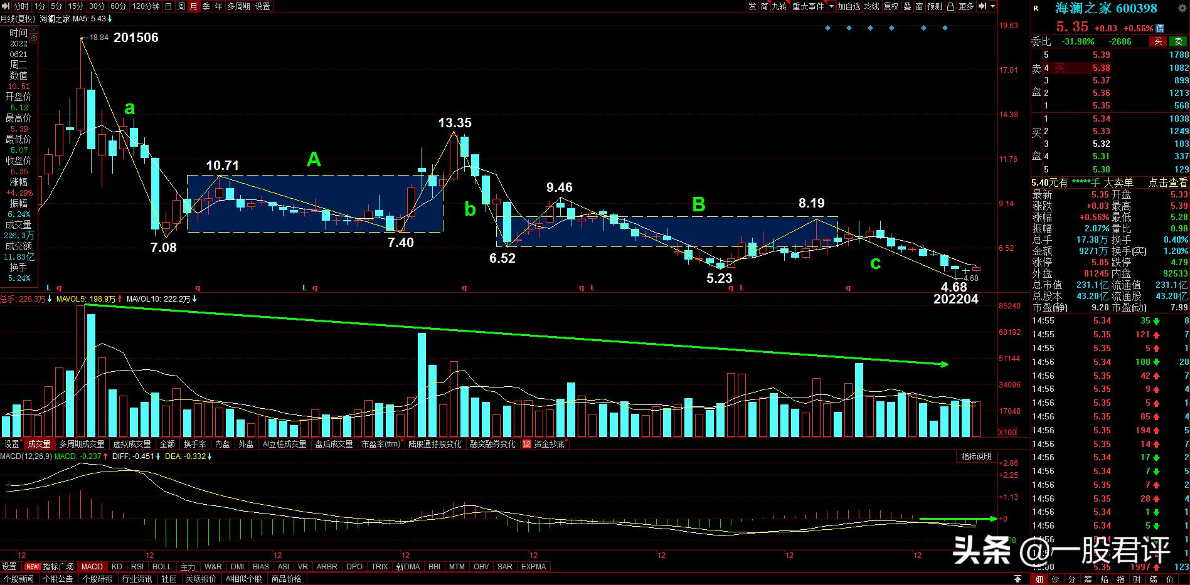Toggle the 均线 moving average display
This screenshot has height=585, width=1190.
tap(872, 6)
